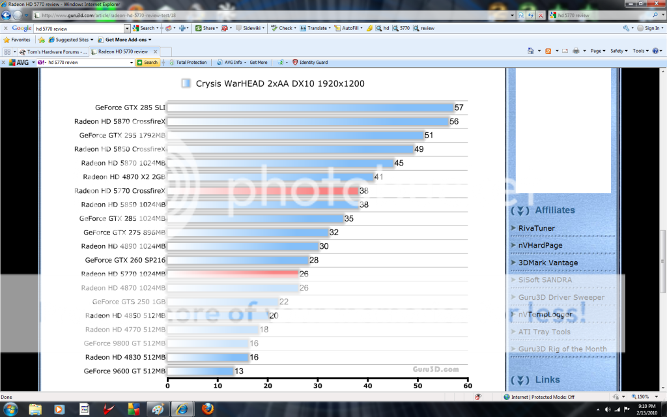
Task: Collapse the Affiliates section chevron
Action: click(520, 210)
